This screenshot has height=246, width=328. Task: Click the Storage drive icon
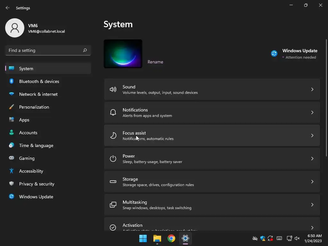point(113,182)
